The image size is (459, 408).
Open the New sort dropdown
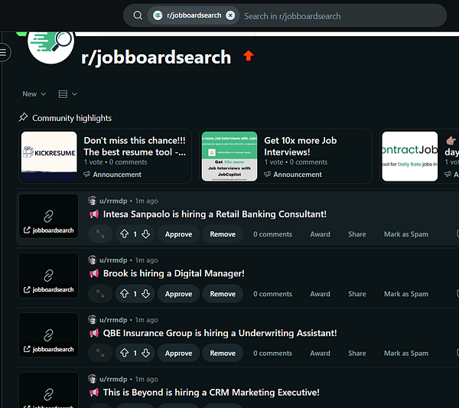pyautogui.click(x=34, y=94)
